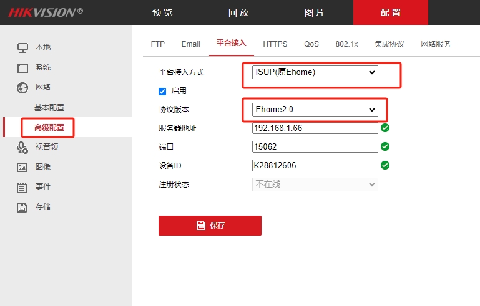Open the 集成协议 tab
The image size is (480, 306).
389,44
